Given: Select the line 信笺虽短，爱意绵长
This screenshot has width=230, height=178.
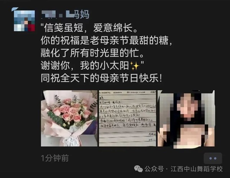Looking at the screenshot, I should point(89,28).
